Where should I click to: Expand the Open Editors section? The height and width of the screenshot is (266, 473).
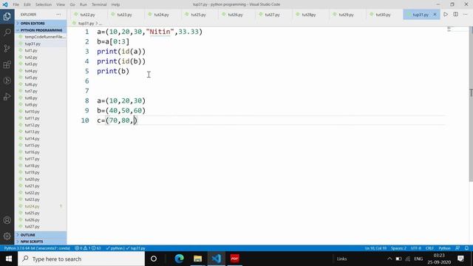click(x=41, y=23)
